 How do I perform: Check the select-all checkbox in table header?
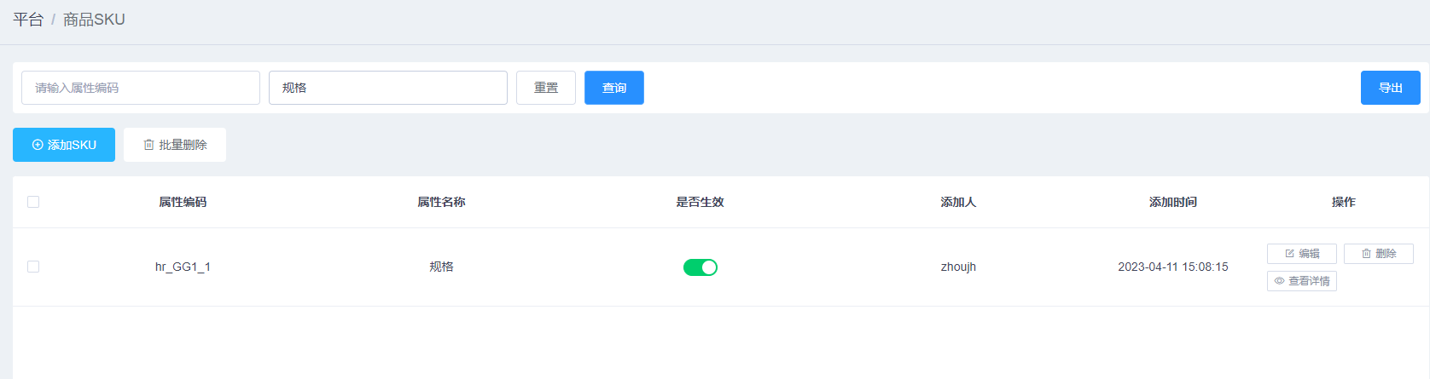click(33, 202)
